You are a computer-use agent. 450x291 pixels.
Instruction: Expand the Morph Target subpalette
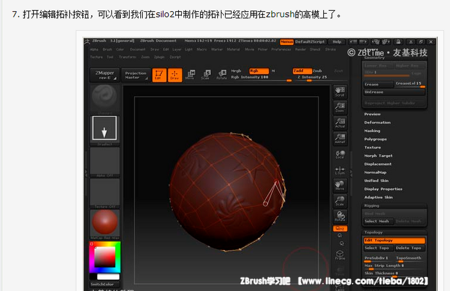(378, 156)
